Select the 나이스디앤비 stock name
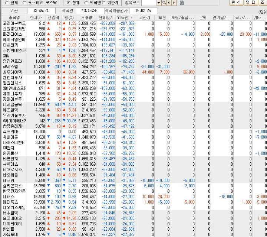The width and height of the screenshot is (267, 237). (x=14, y=143)
